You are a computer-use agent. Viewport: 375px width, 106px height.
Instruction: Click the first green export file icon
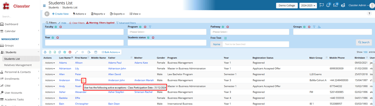pos(50,52)
